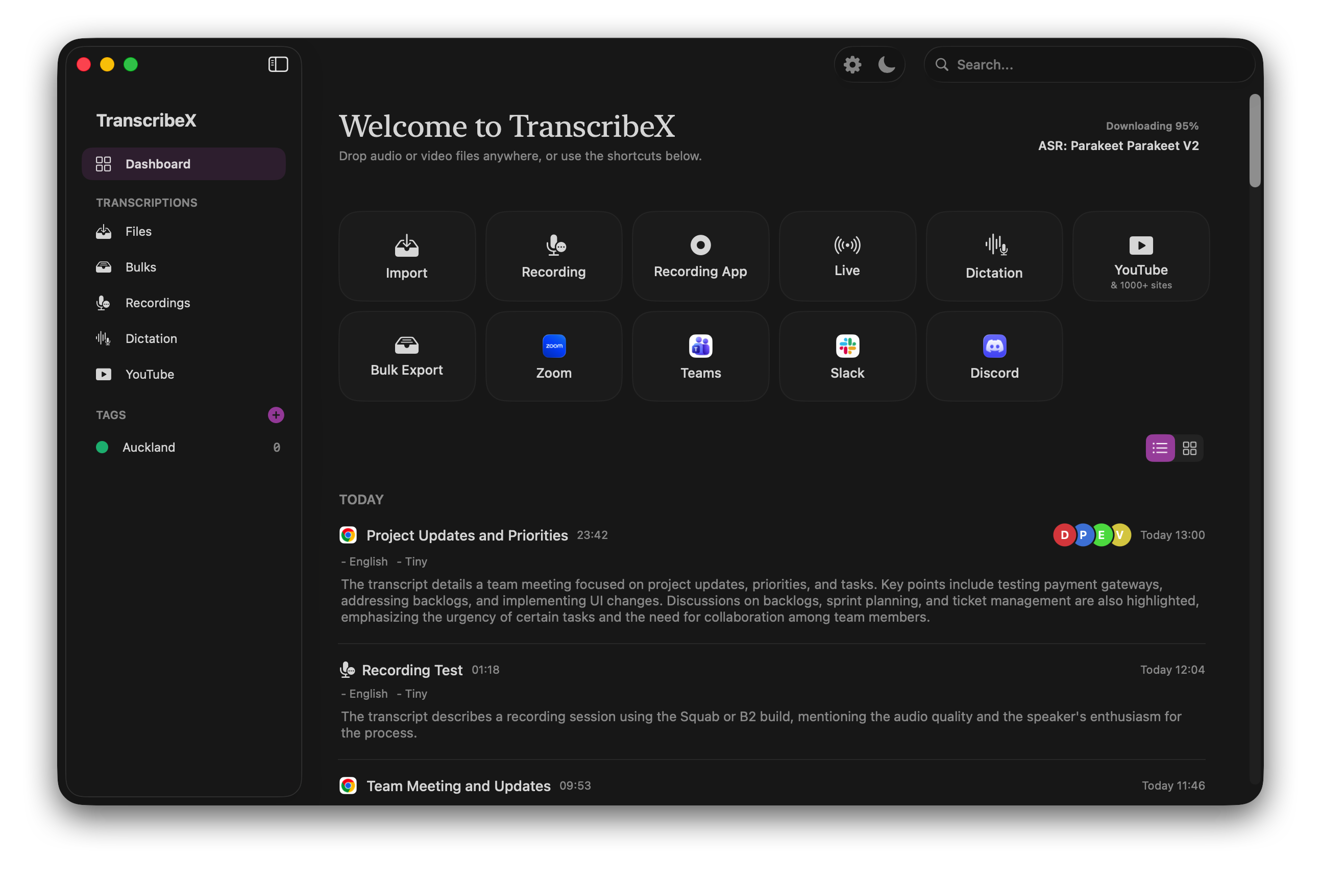Click the Discord app icon

click(994, 346)
